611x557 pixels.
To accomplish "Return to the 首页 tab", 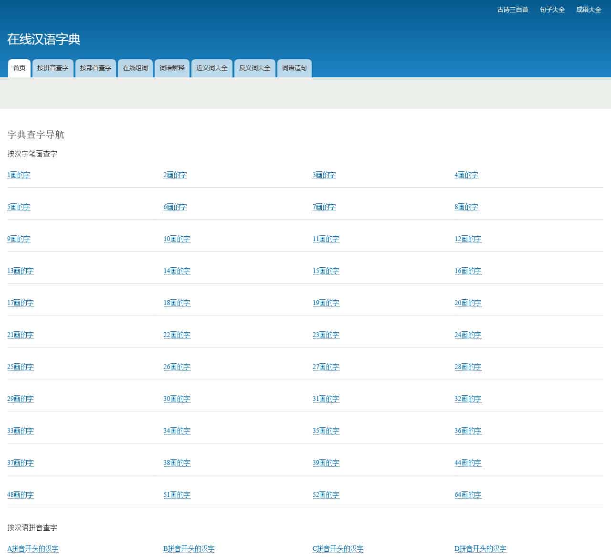I will (19, 68).
